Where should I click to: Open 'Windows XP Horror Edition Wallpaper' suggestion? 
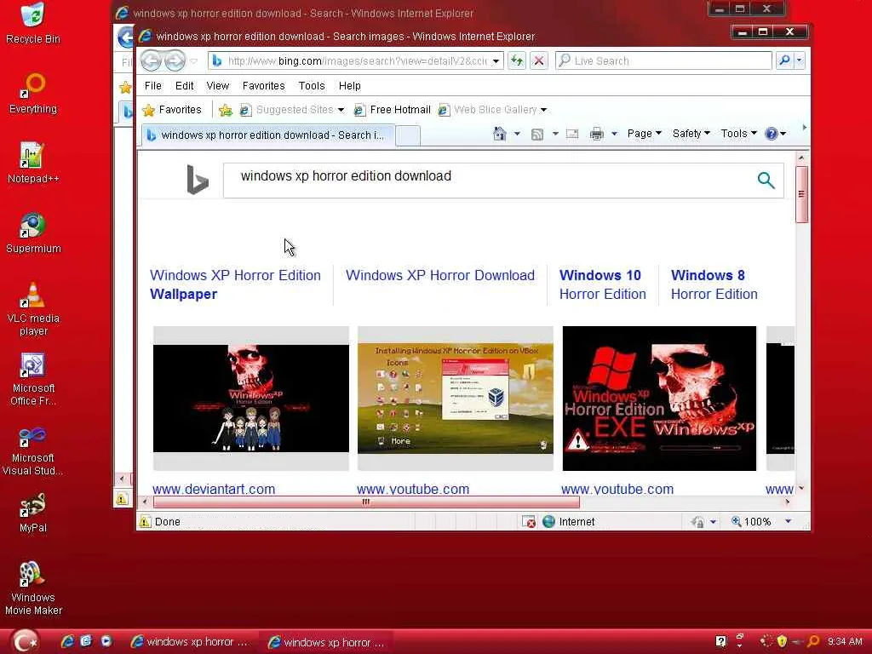pos(235,284)
